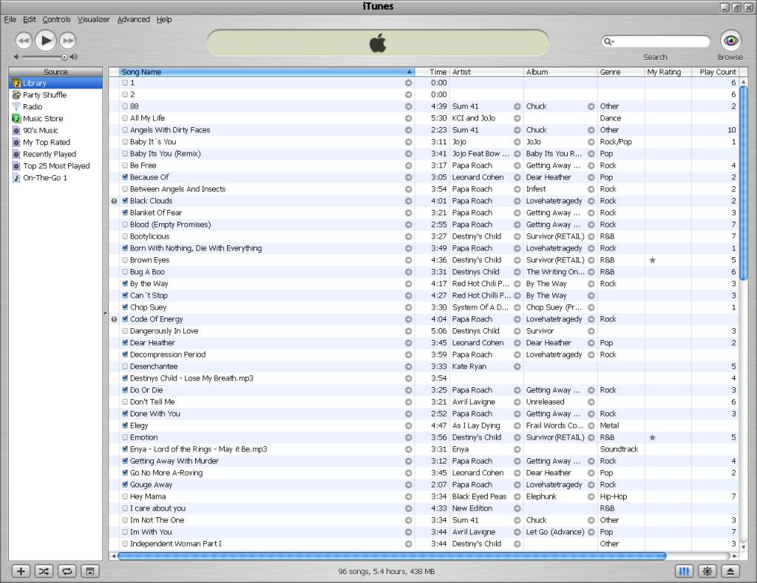Select the Party Shuffle source
This screenshot has height=583, width=757.
[44, 95]
